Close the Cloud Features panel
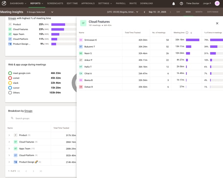 217,23
